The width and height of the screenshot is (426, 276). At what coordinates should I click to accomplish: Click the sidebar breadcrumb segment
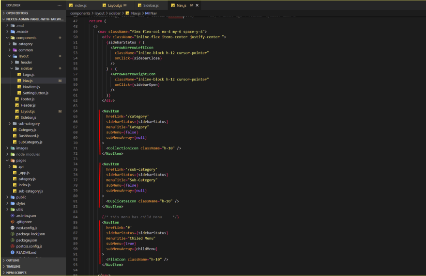(115, 13)
